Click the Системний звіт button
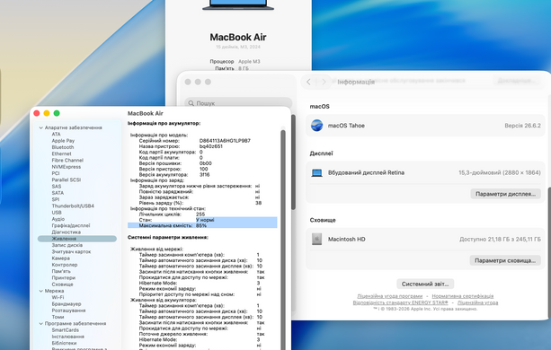The height and width of the screenshot is (350, 551). (x=425, y=284)
